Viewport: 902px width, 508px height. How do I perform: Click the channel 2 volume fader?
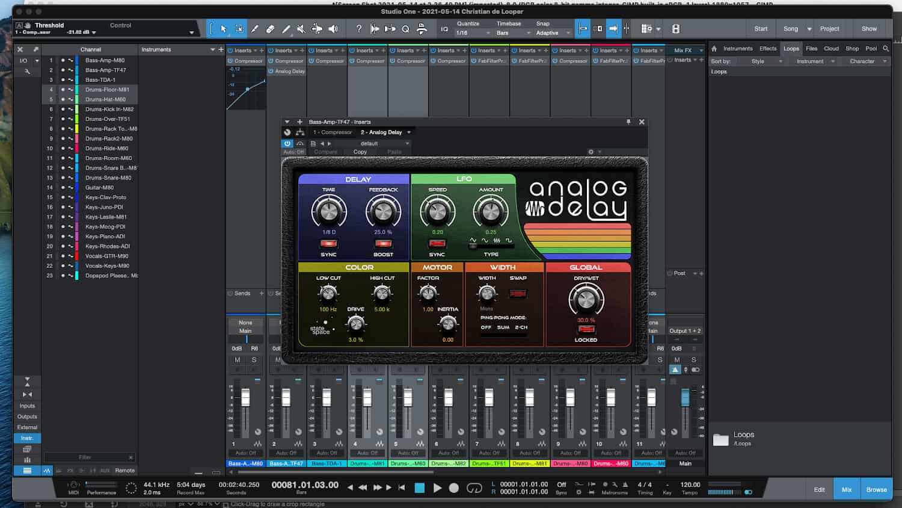pyautogui.click(x=286, y=397)
